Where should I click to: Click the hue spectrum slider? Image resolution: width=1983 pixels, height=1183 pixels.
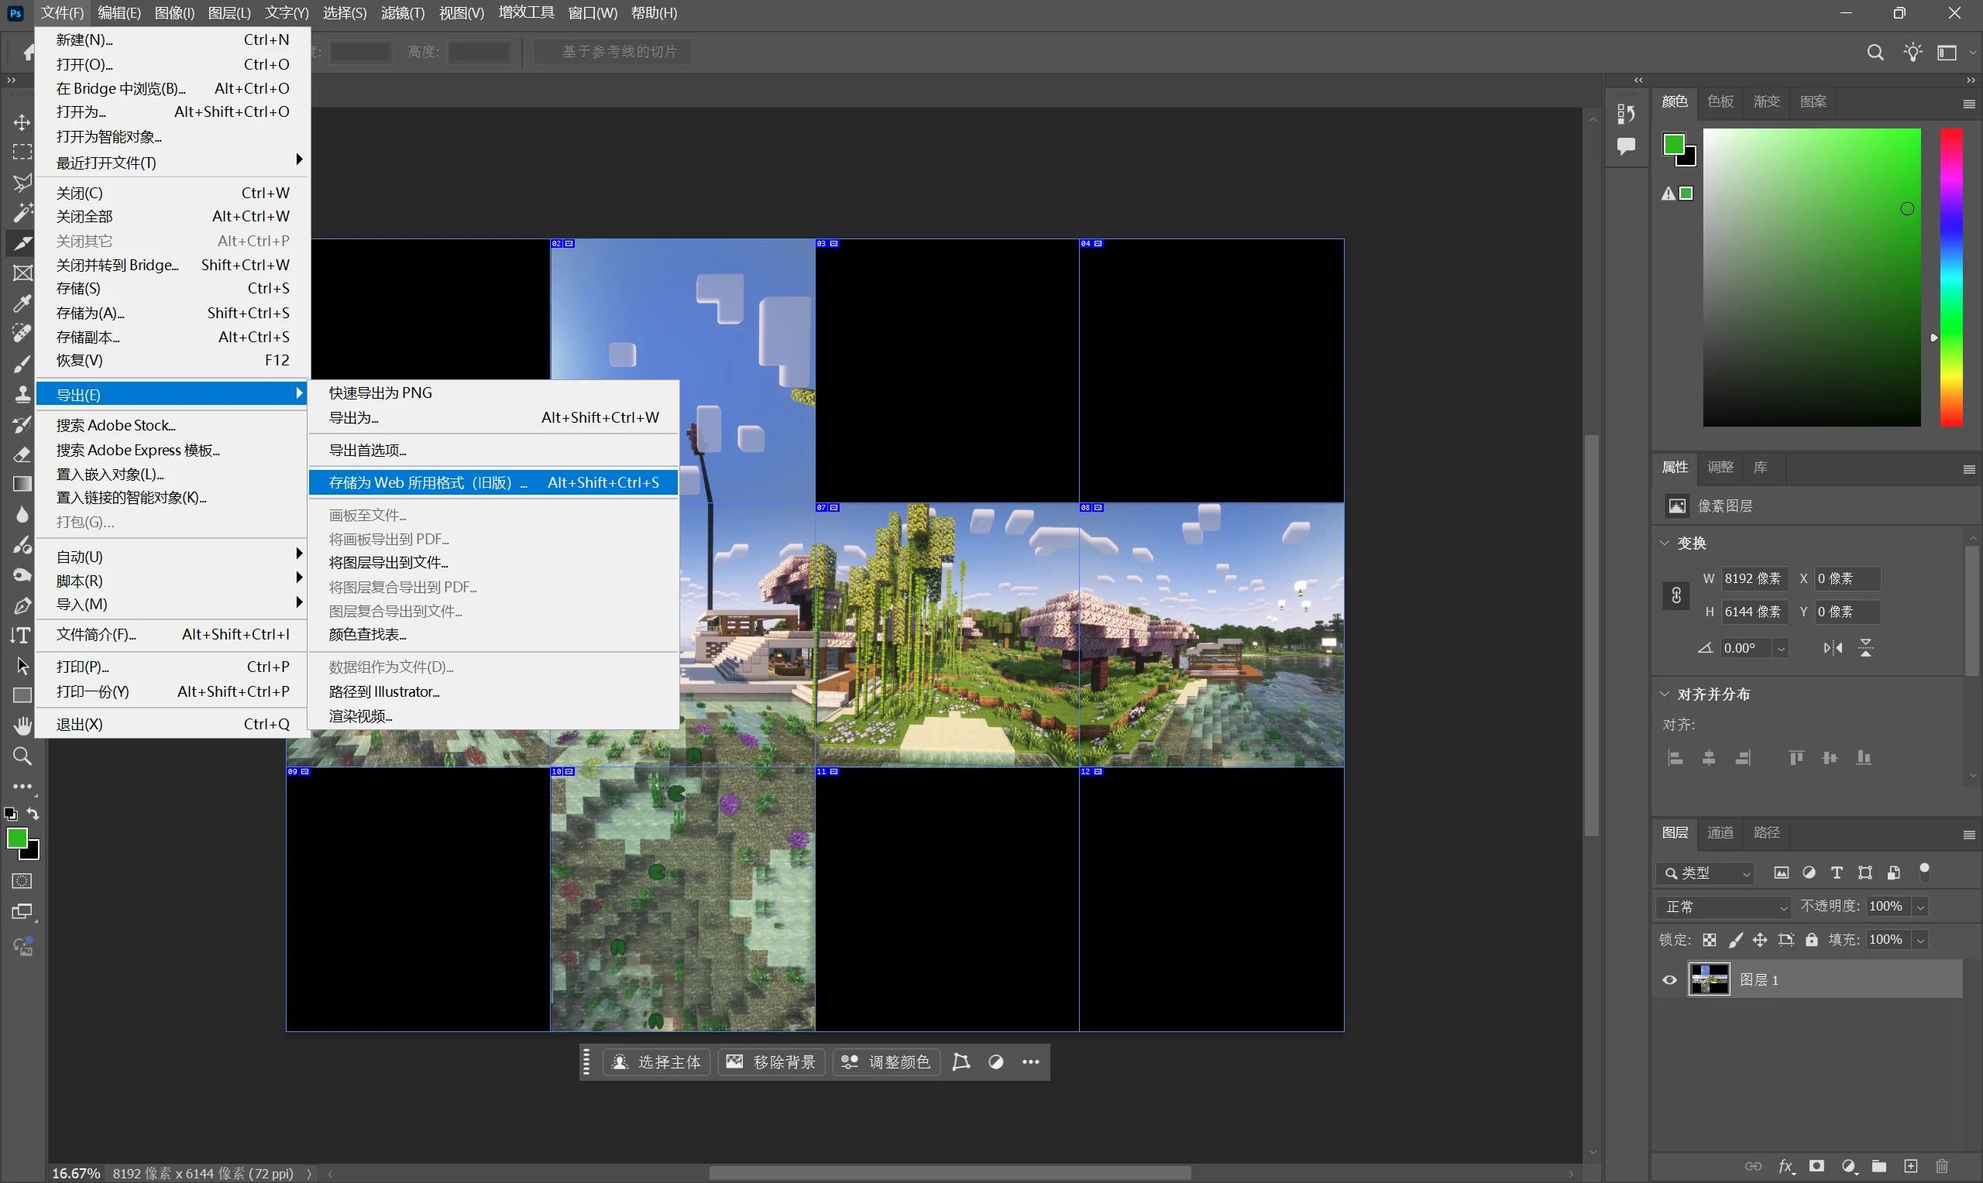click(1951, 277)
